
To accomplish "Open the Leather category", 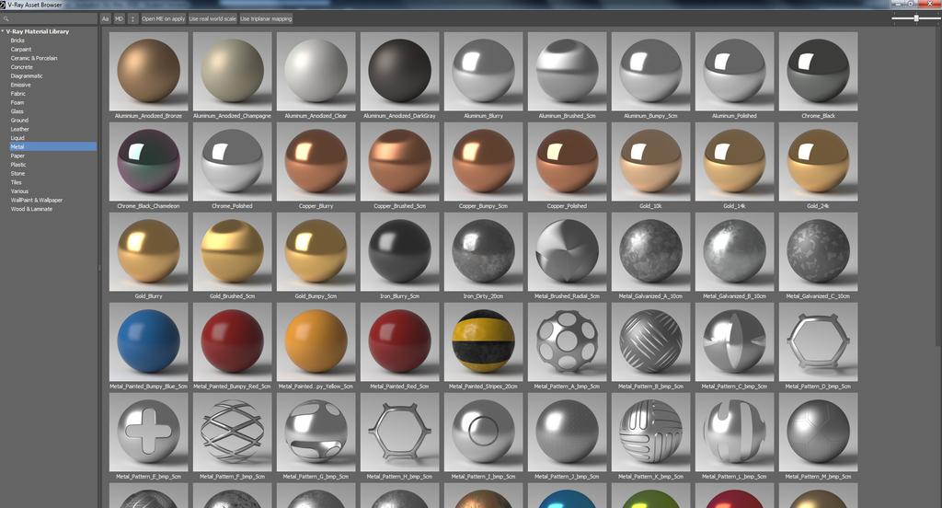I will pyautogui.click(x=20, y=129).
